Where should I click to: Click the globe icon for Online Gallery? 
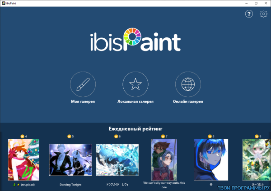(x=188, y=84)
